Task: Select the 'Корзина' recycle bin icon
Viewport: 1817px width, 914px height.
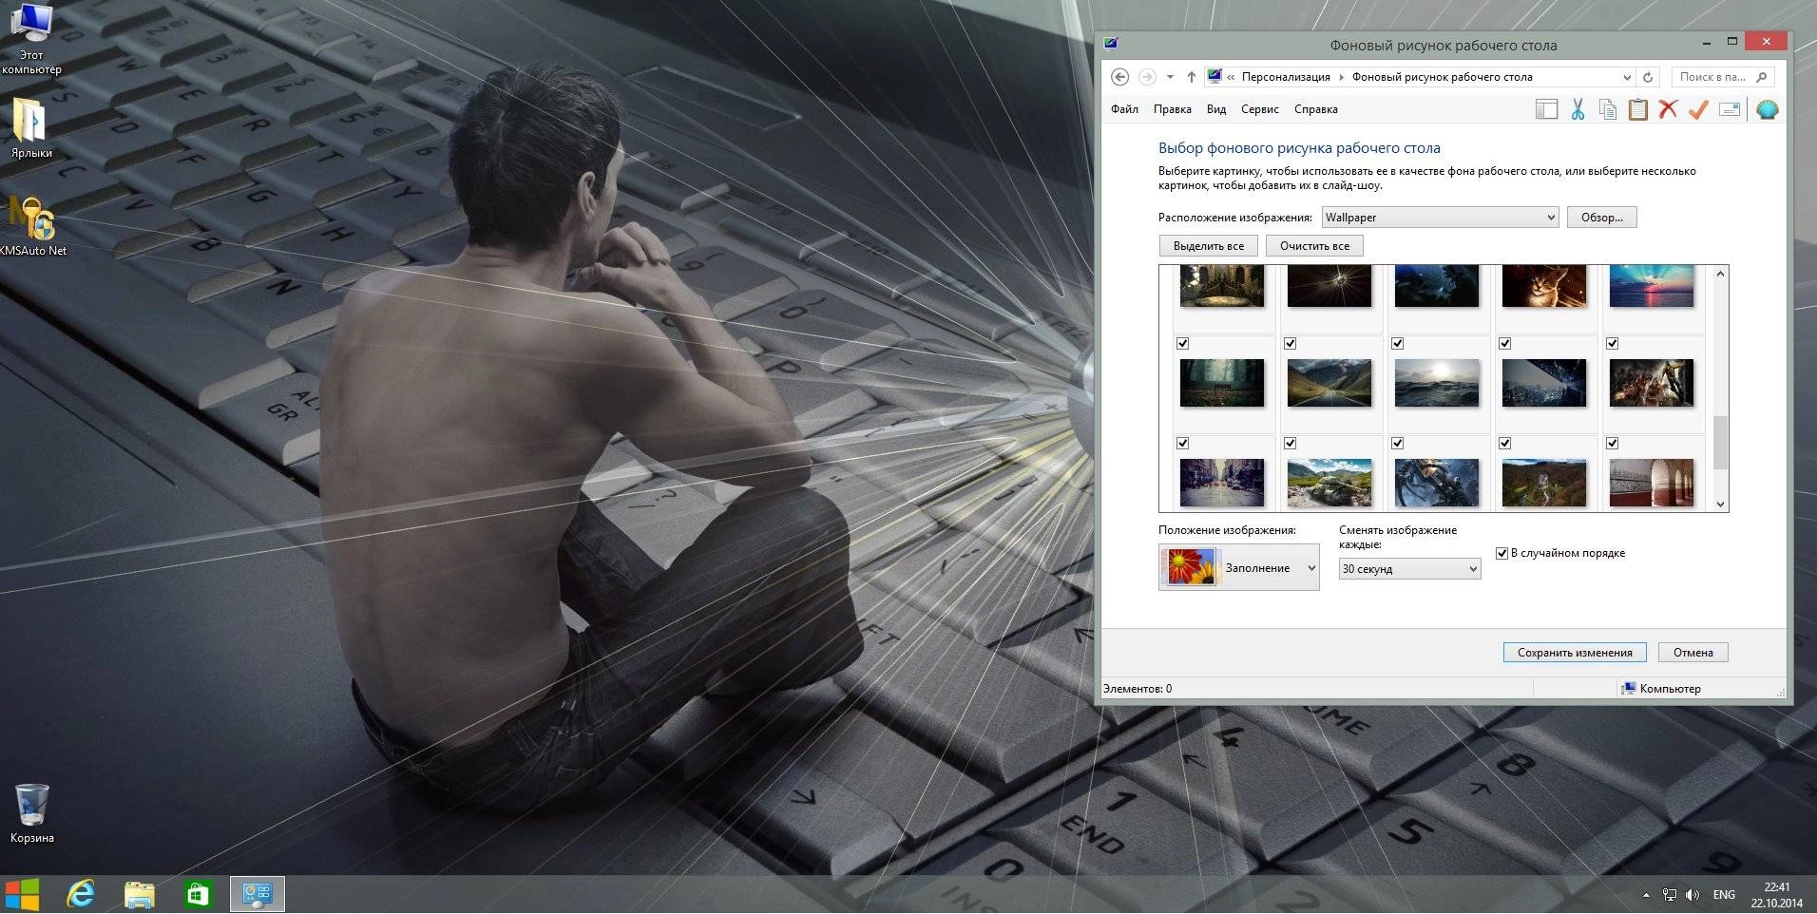Action: coord(32,813)
